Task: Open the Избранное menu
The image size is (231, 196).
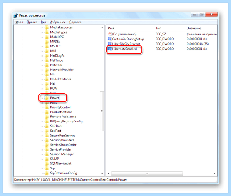Action: [x=58, y=22]
